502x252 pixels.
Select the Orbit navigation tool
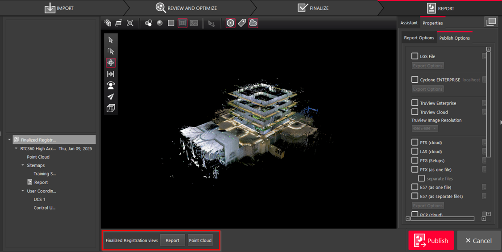pos(111,63)
